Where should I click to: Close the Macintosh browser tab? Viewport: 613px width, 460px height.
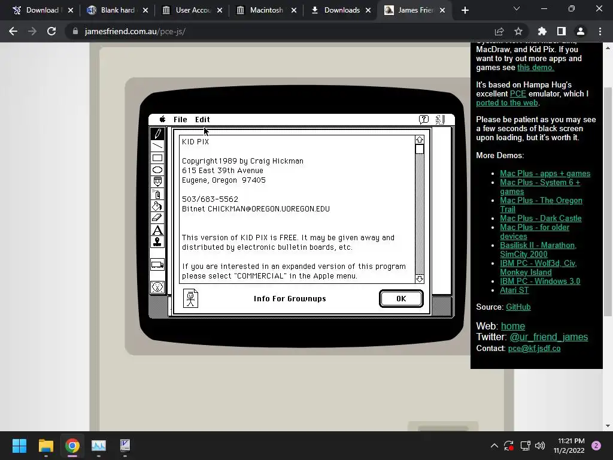pyautogui.click(x=293, y=11)
